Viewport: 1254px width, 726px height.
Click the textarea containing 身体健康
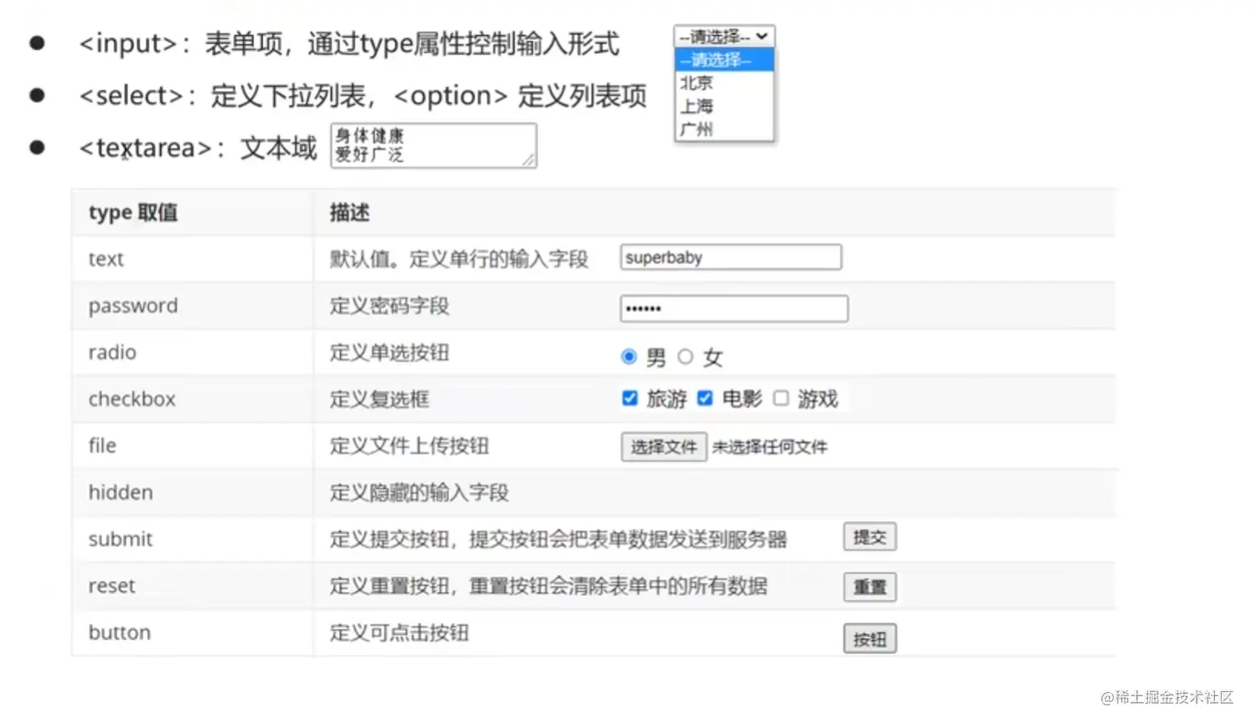[434, 146]
